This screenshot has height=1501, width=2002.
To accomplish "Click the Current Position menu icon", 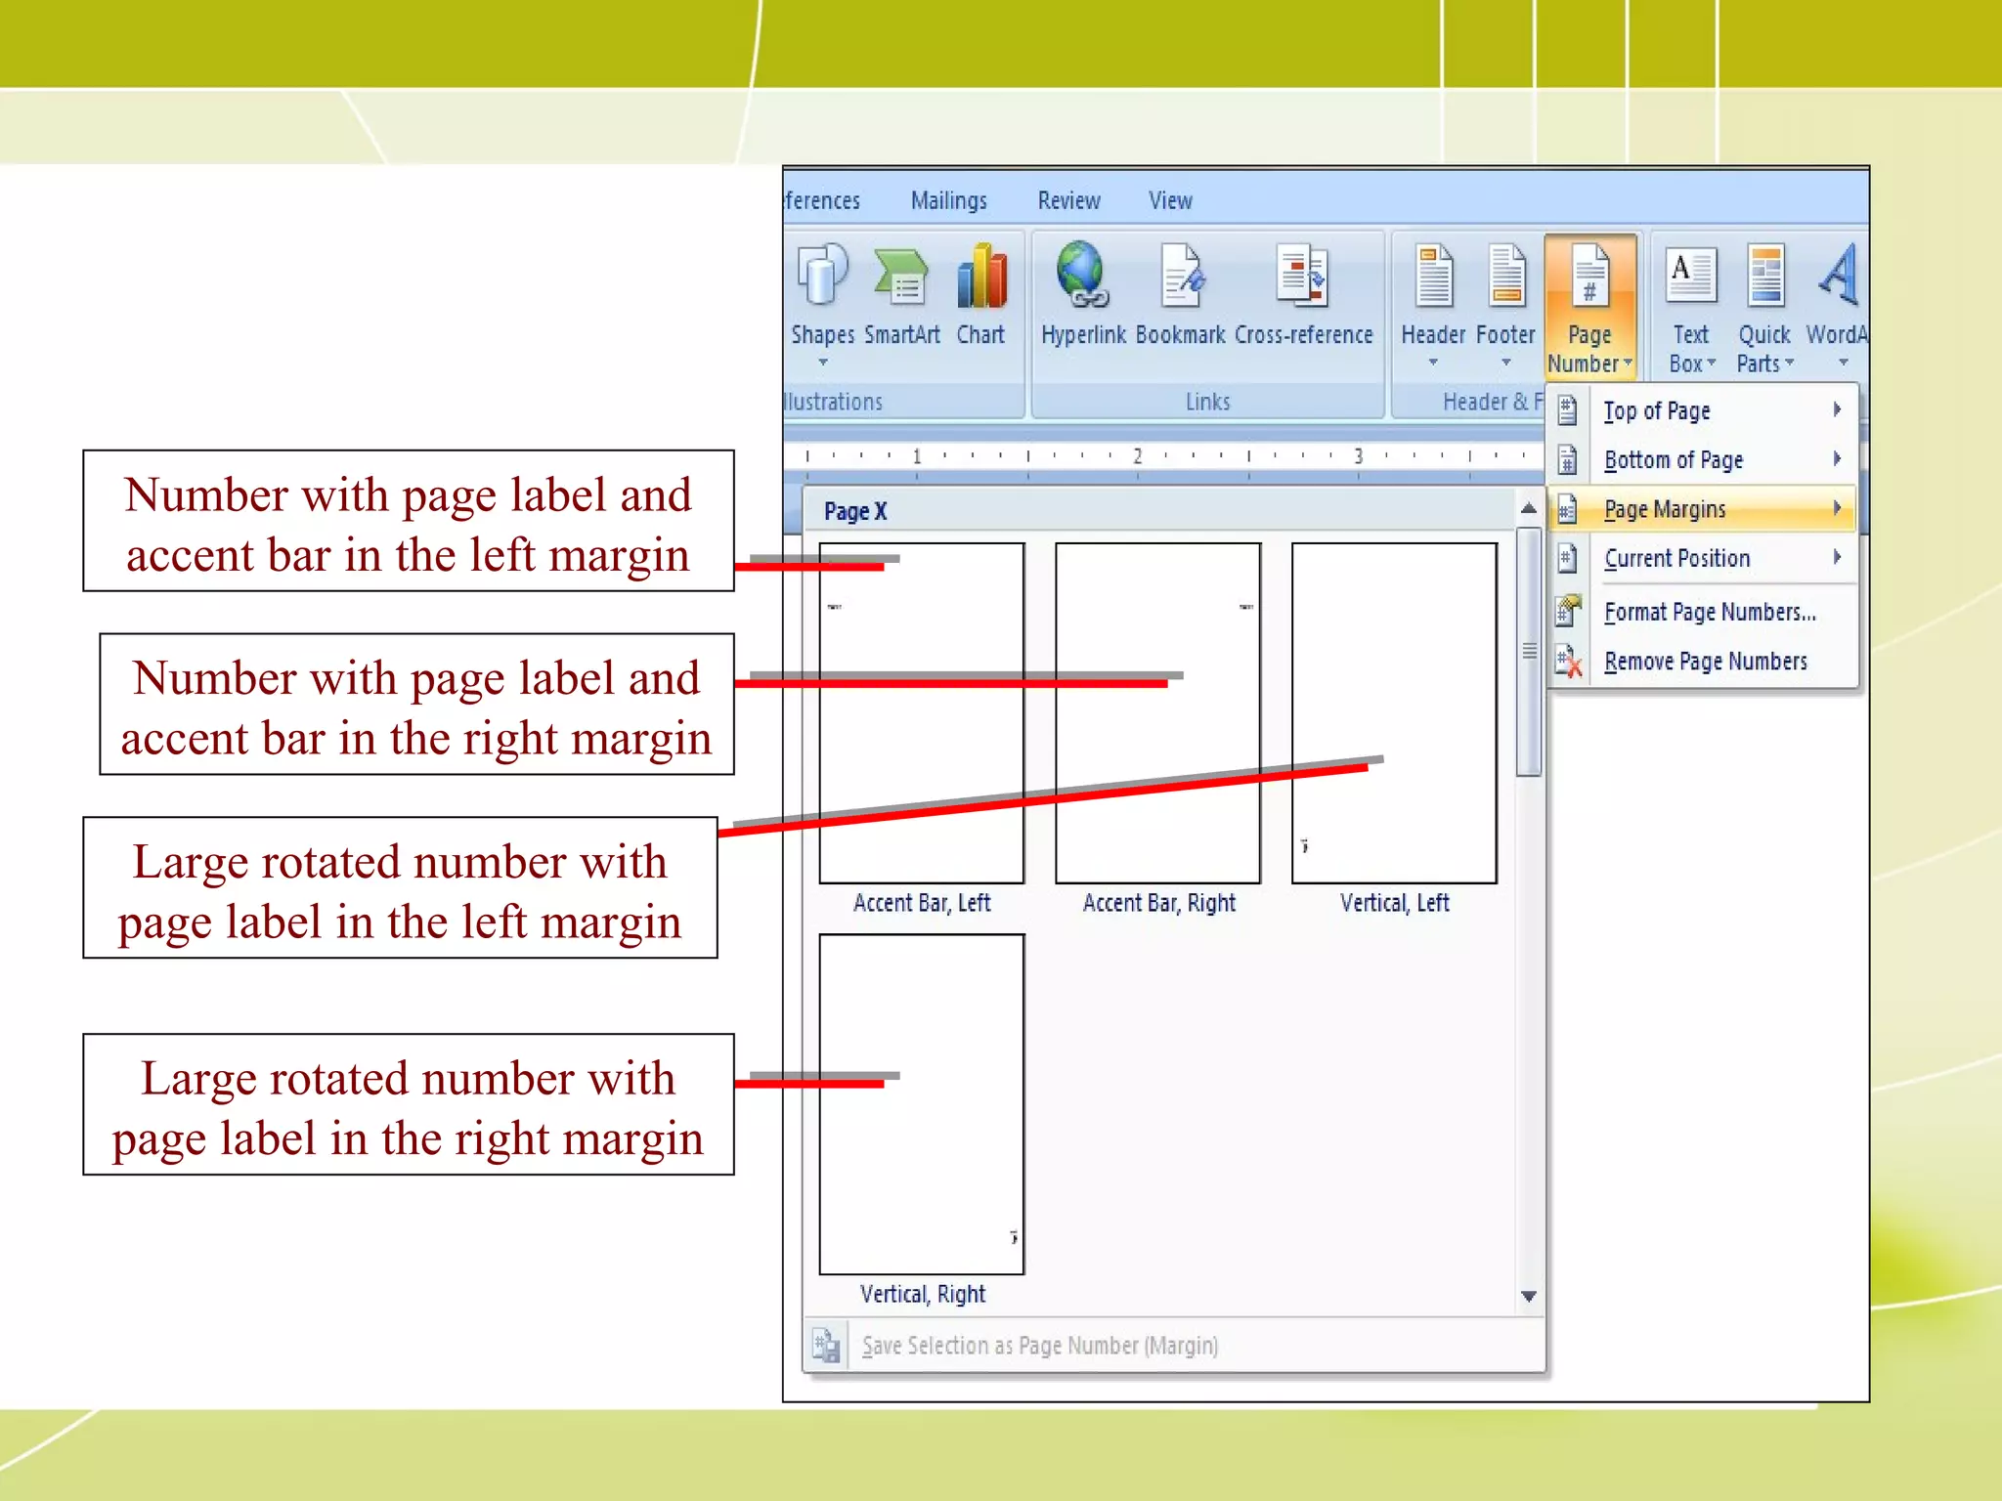I will tap(1567, 558).
